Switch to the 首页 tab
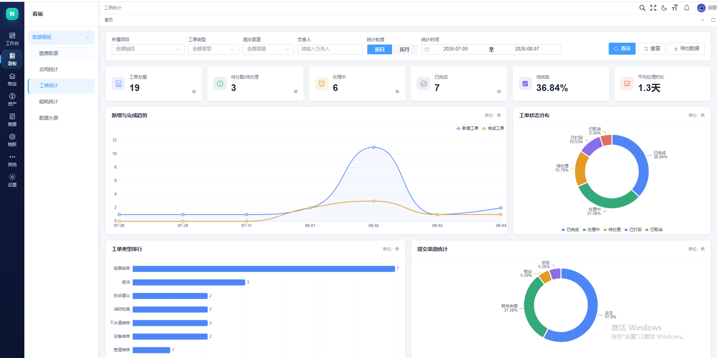 109,20
